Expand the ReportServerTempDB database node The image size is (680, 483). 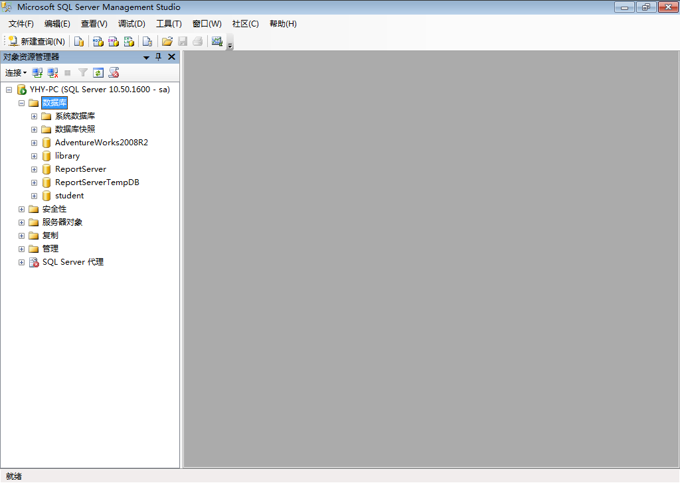[x=34, y=183]
